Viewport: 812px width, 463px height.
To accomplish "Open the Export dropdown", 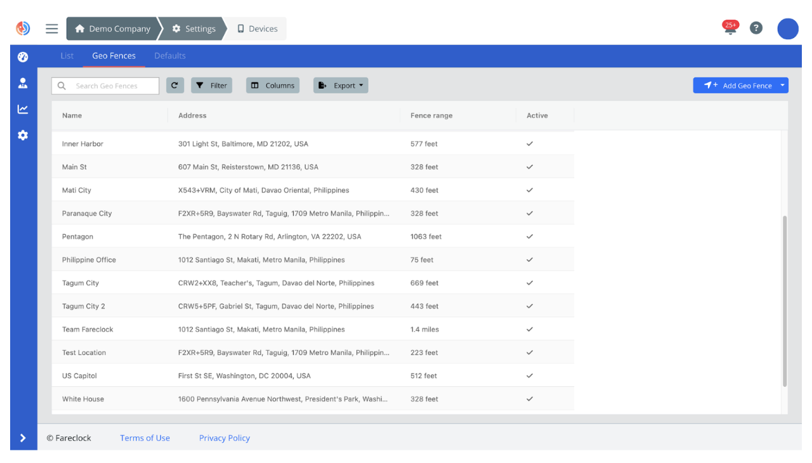I will point(341,85).
